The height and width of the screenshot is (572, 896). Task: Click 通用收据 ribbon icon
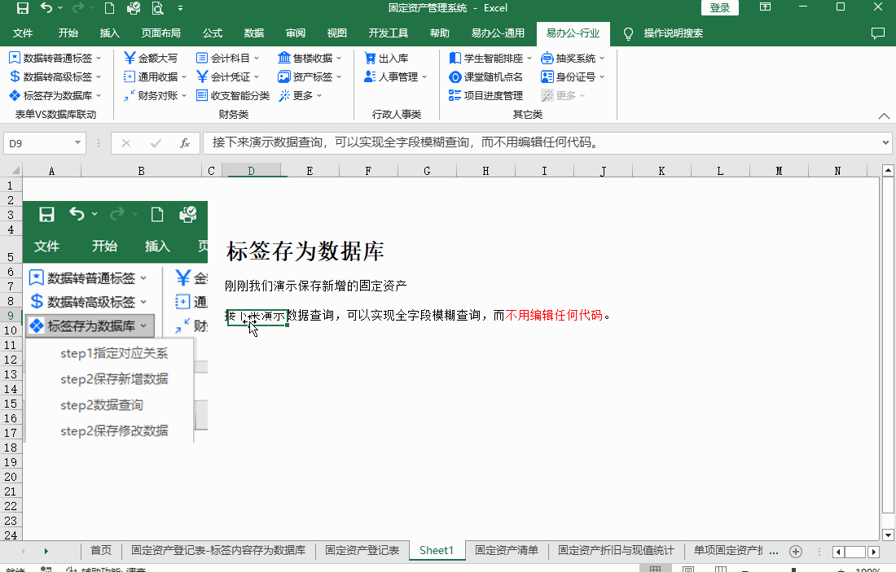tap(130, 76)
